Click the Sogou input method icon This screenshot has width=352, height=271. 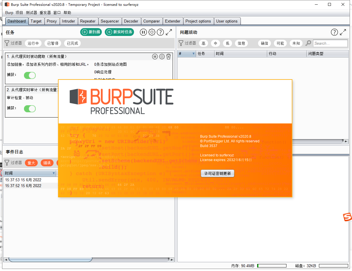pyautogui.click(x=347, y=217)
